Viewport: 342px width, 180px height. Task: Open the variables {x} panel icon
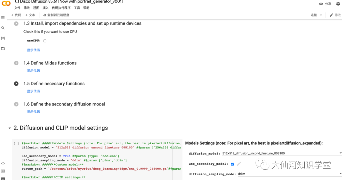point(3,38)
